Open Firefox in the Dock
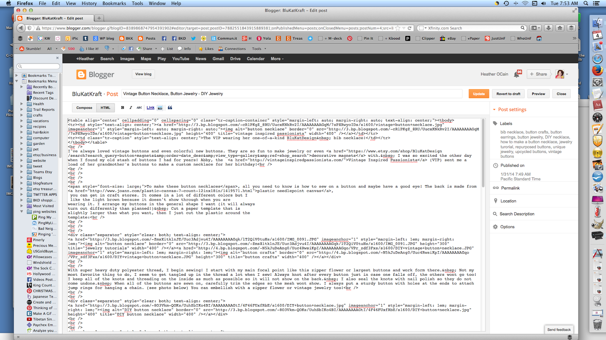 pos(597,71)
